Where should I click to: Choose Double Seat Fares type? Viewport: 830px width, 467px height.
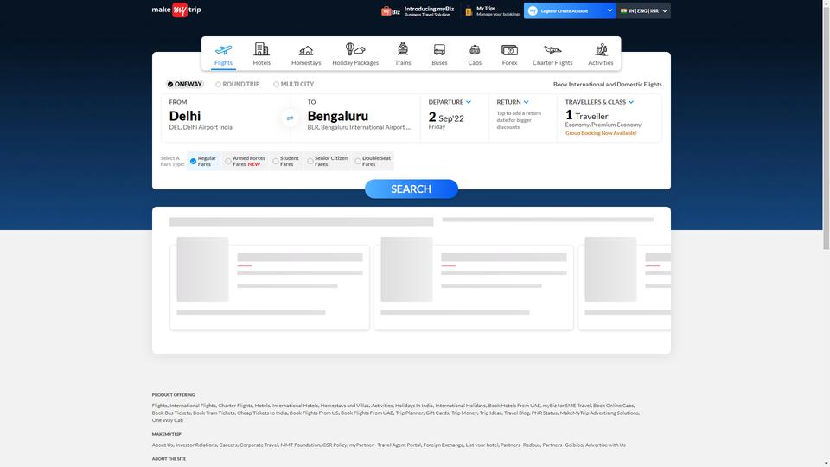[373, 161]
